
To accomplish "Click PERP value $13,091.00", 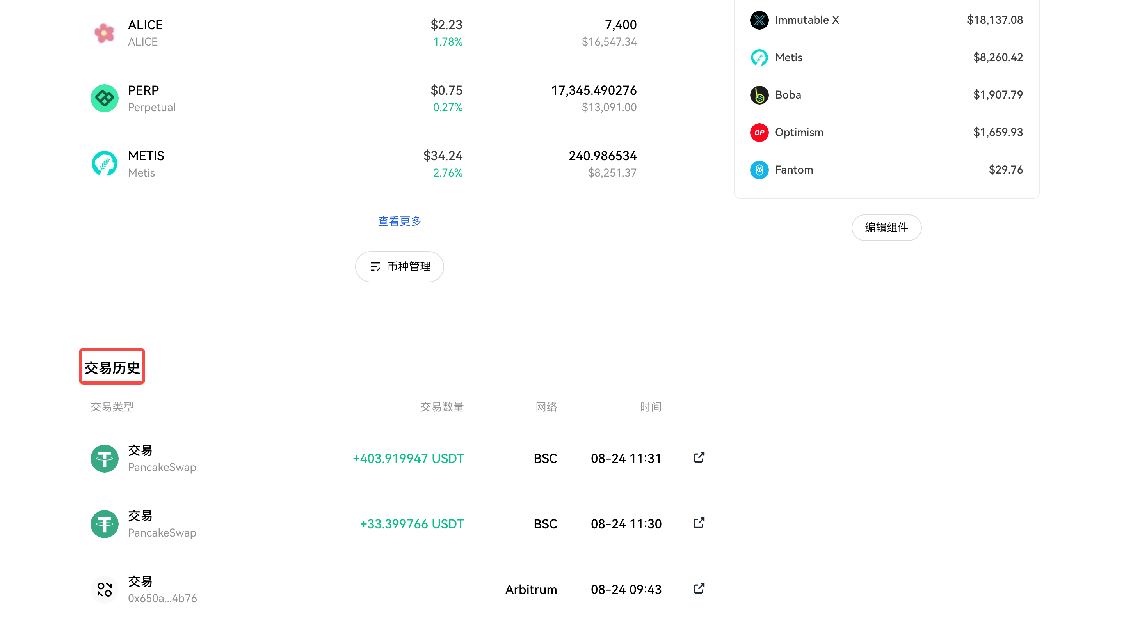I will coord(609,107).
